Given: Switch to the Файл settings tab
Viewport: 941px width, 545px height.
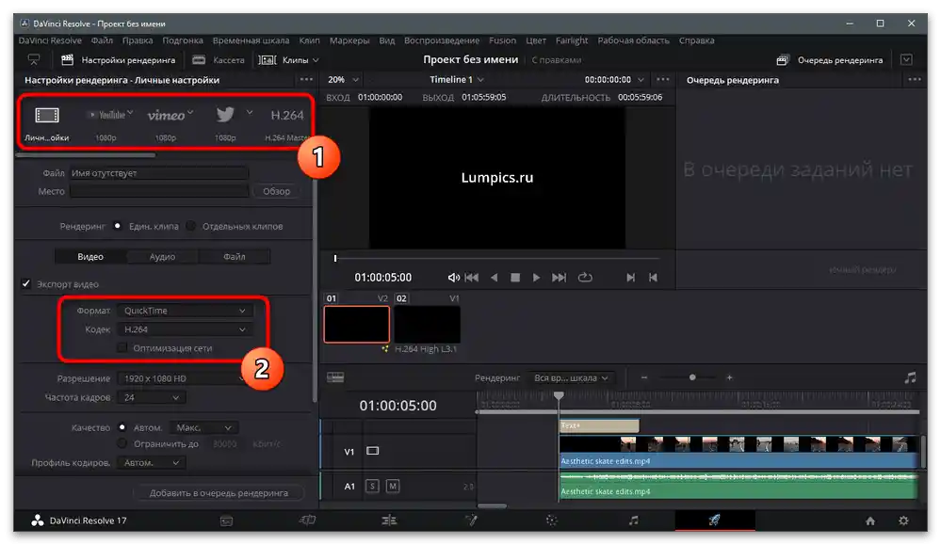Looking at the screenshot, I should click(234, 257).
